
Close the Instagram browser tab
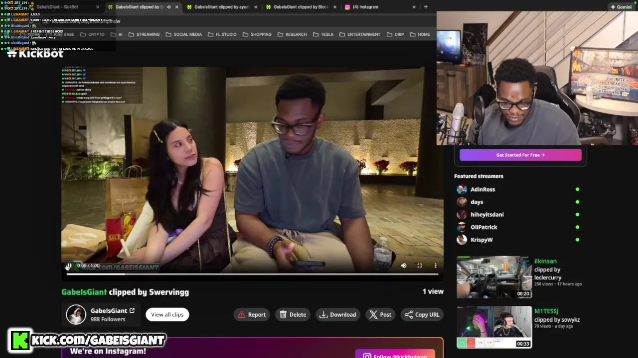point(414,7)
